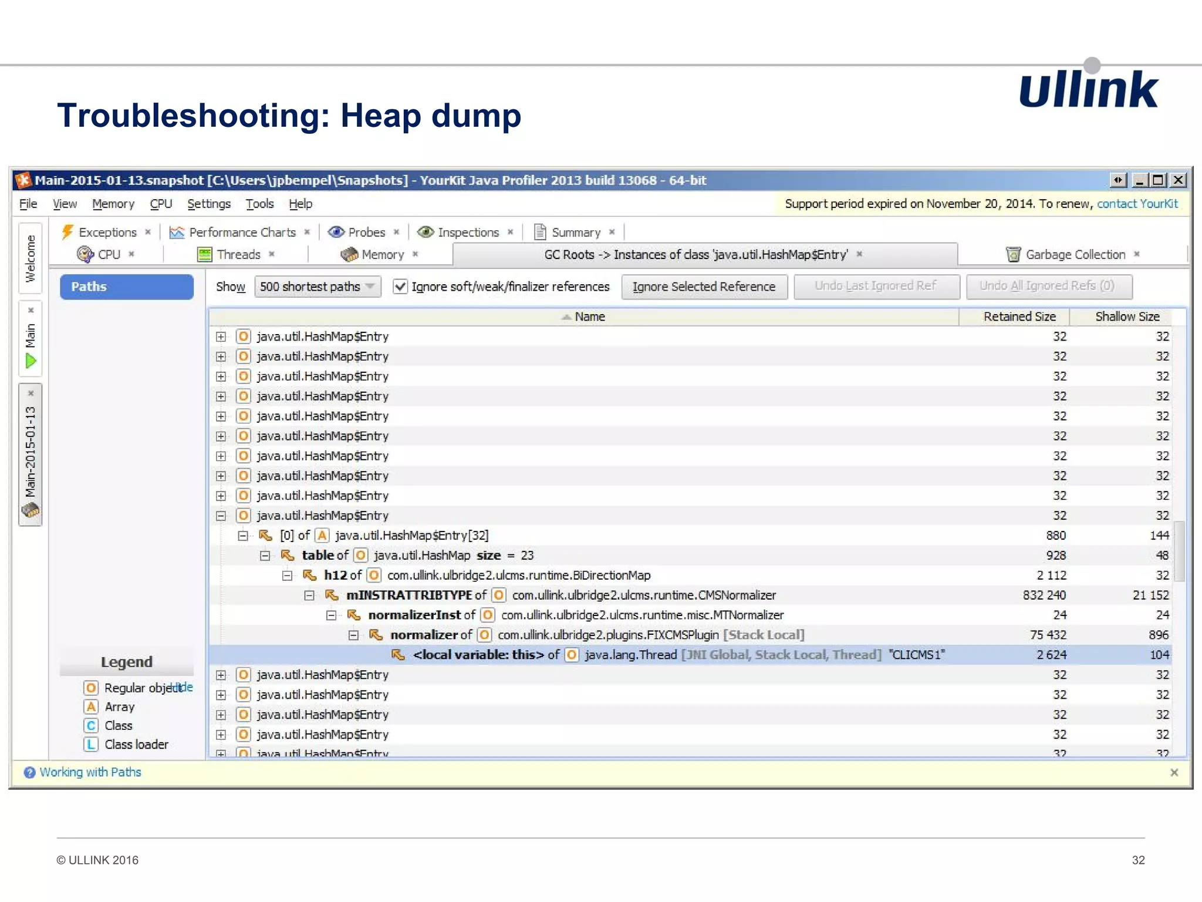Click the Inspections eye icon
The image size is (1202, 902).
426,232
